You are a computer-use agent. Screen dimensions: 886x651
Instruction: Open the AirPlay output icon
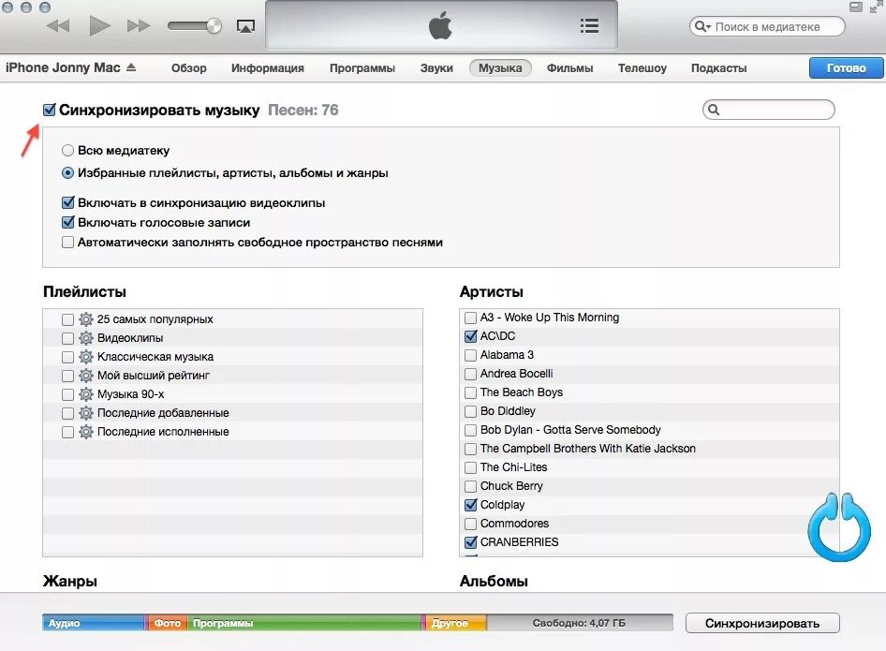[245, 26]
